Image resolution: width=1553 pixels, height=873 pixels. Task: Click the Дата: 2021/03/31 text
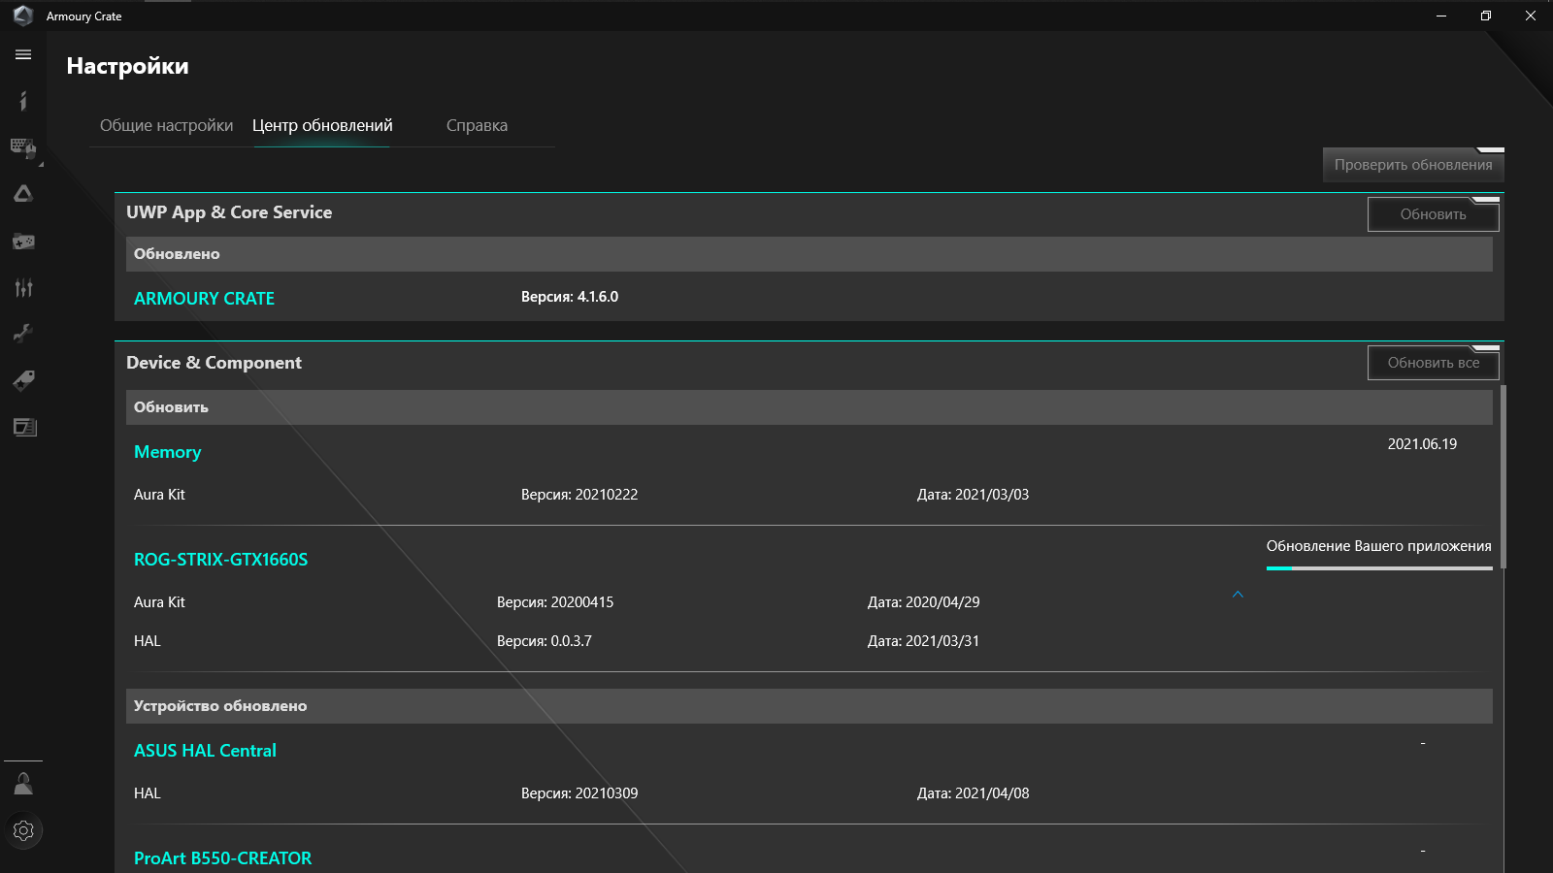[x=923, y=641]
